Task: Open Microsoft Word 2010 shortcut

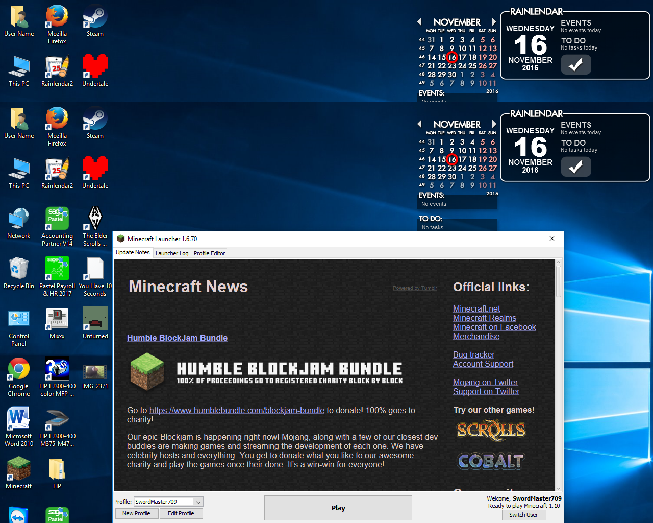Action: (x=19, y=419)
